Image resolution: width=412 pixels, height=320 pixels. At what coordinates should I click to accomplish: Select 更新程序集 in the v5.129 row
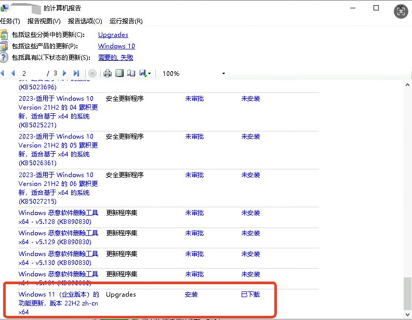(122, 233)
